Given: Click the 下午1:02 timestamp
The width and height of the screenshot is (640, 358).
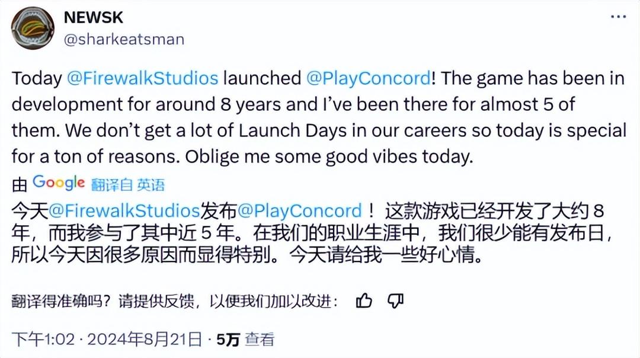Looking at the screenshot, I should point(43,340).
